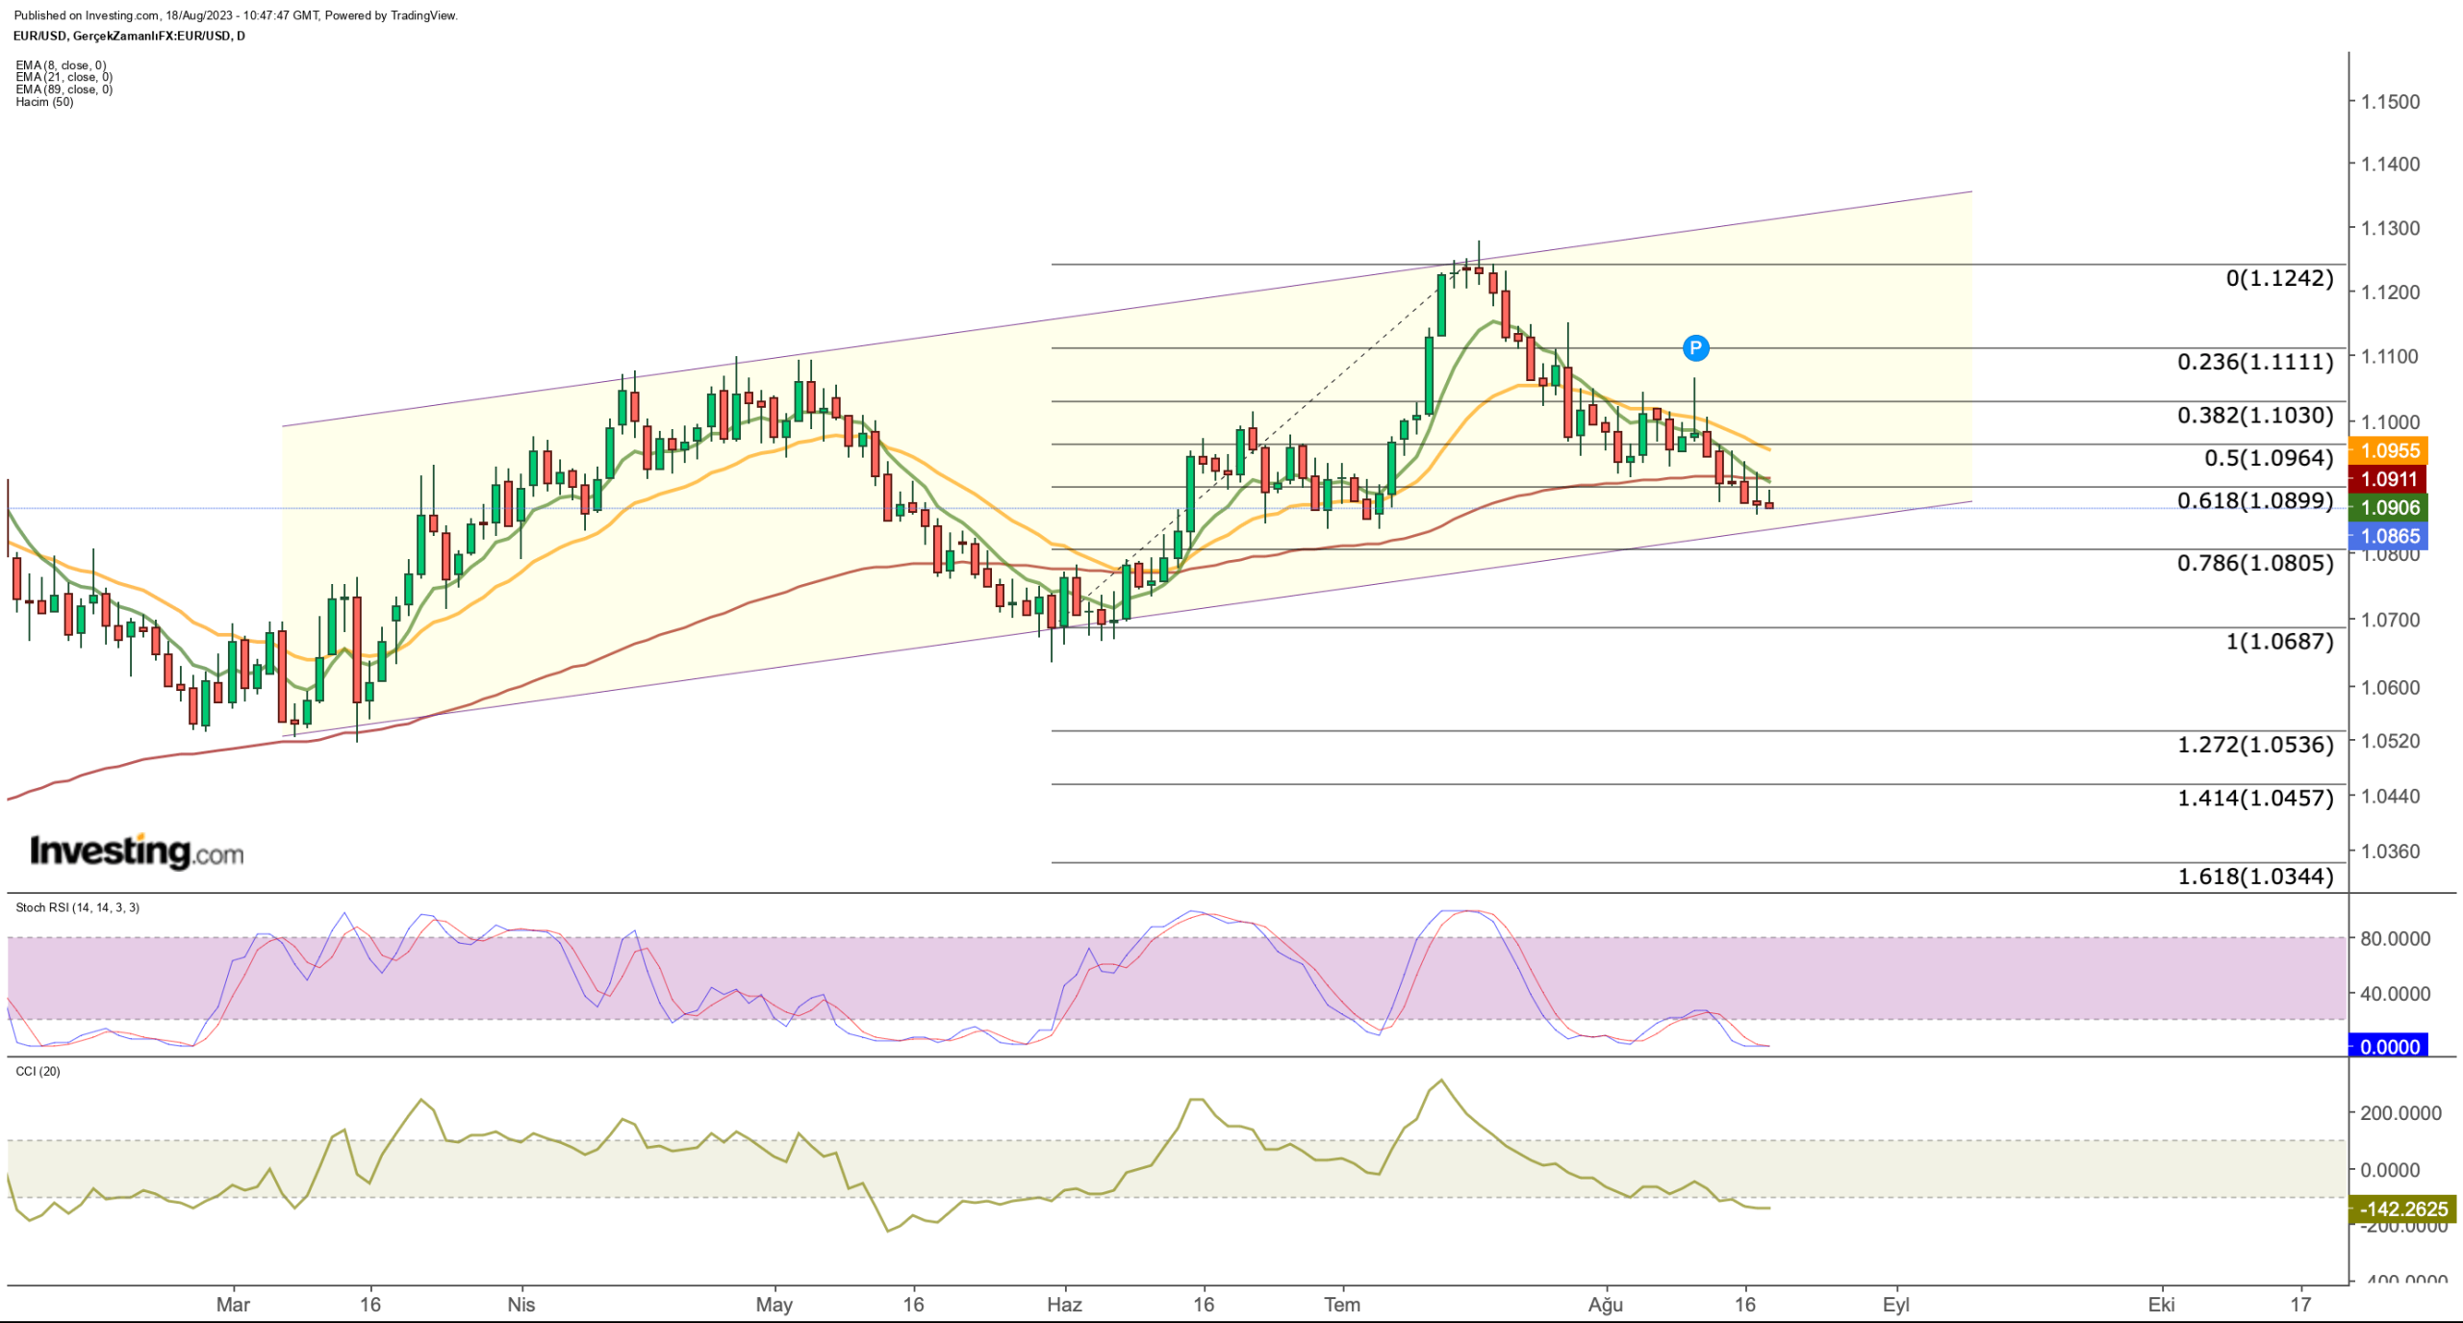Click the 1.0440 price axis label
Image resolution: width=2463 pixels, height=1323 pixels.
pyautogui.click(x=2390, y=797)
